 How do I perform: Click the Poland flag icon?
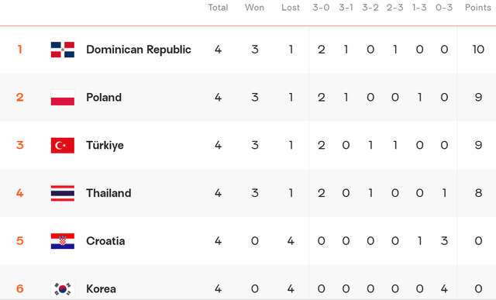coord(63,98)
